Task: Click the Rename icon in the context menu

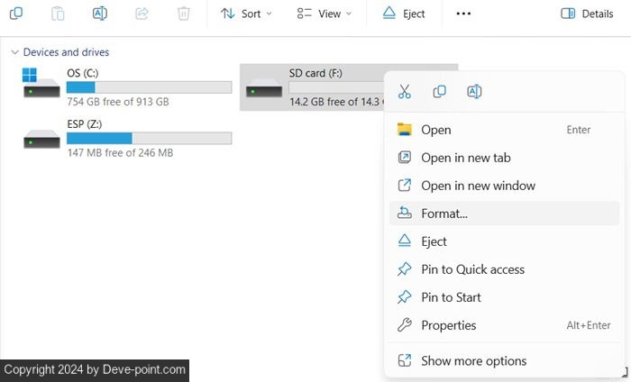Action: 474,92
